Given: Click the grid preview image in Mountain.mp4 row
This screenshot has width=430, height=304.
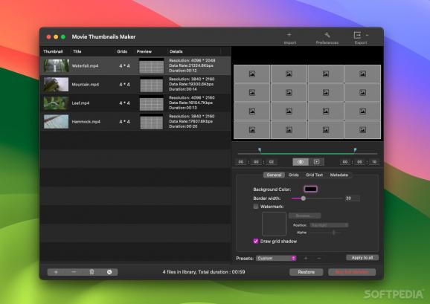Looking at the screenshot, I should (x=152, y=85).
